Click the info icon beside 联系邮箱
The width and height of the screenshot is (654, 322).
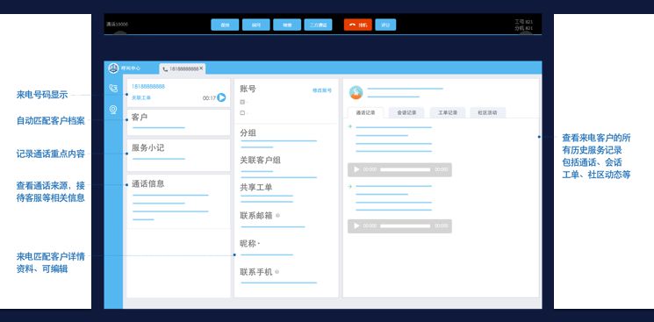tap(277, 216)
